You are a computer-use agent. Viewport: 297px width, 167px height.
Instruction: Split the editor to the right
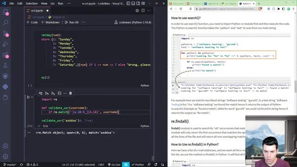(x=143, y=11)
